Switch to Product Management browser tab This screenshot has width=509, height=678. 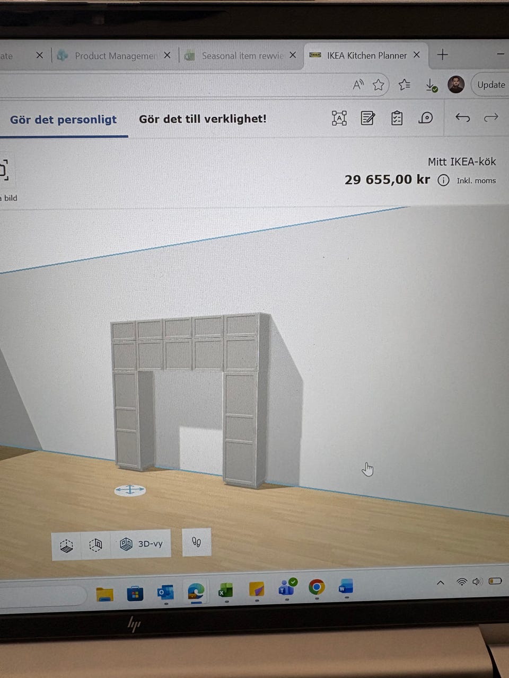[x=116, y=56]
